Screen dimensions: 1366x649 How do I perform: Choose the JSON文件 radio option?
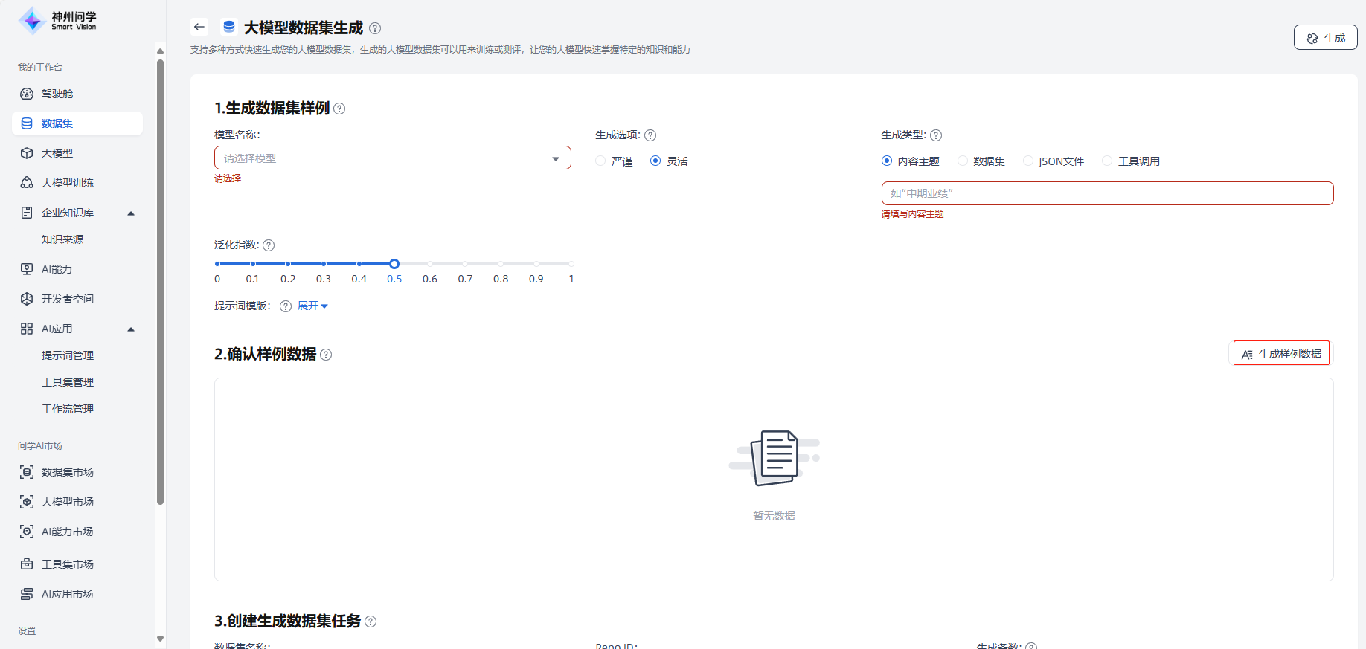pos(1028,161)
